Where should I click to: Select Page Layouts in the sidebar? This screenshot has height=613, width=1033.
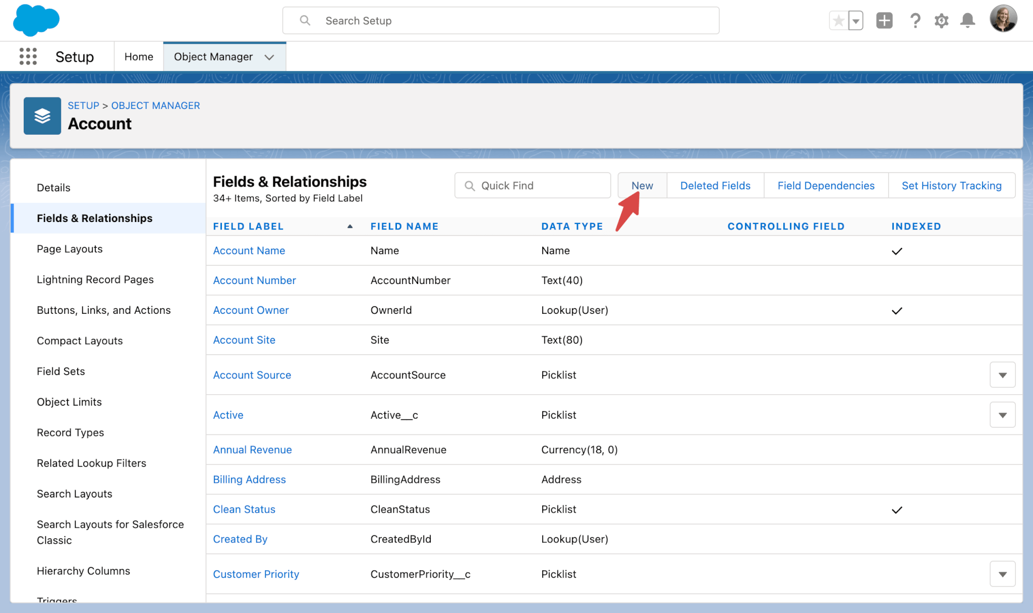[69, 249]
